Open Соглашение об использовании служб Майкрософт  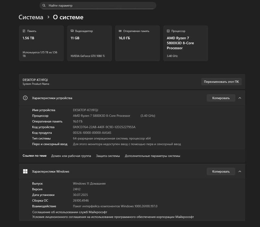click(x=70, y=212)
